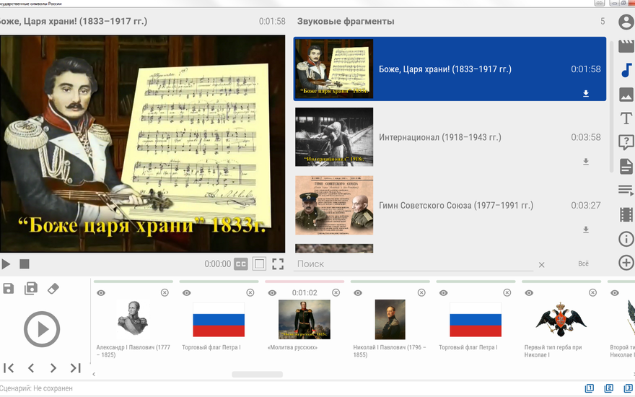The height and width of the screenshot is (397, 635).
Task: Toggle visibility of Александр I Павлович item
Action: 101,293
